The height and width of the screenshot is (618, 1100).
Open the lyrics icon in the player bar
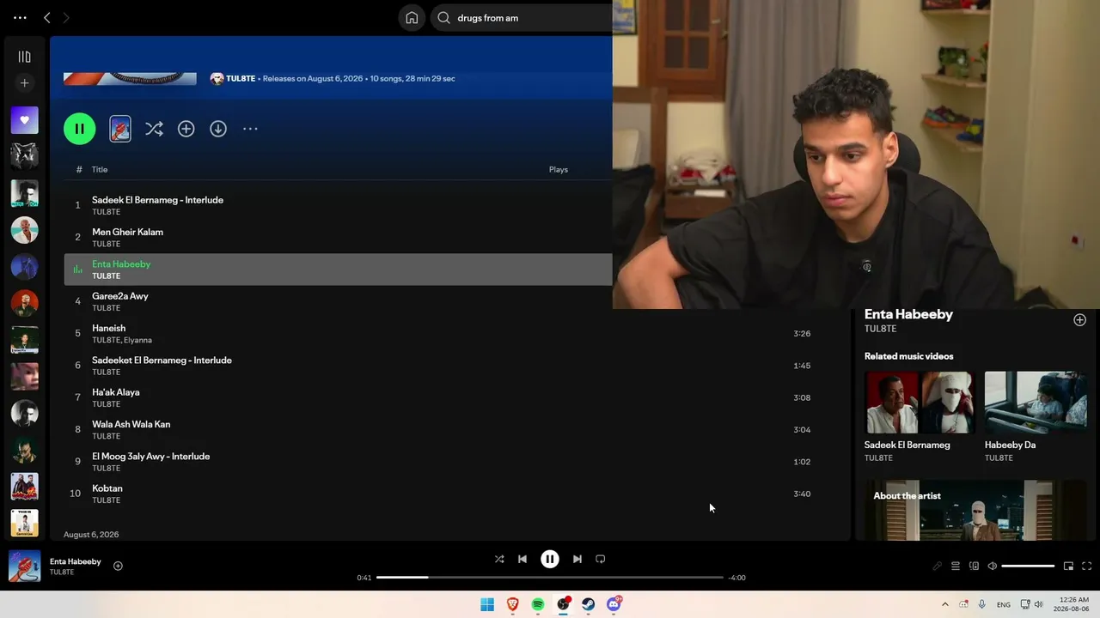[938, 566]
